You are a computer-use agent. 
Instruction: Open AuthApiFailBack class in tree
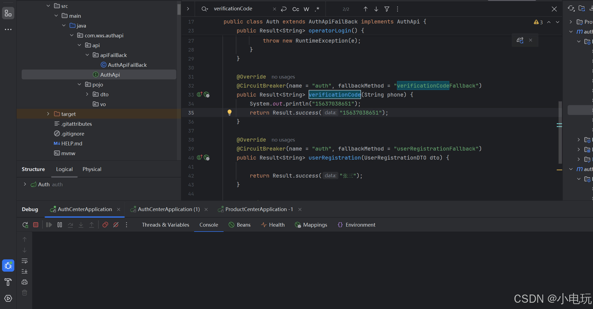coord(127,65)
